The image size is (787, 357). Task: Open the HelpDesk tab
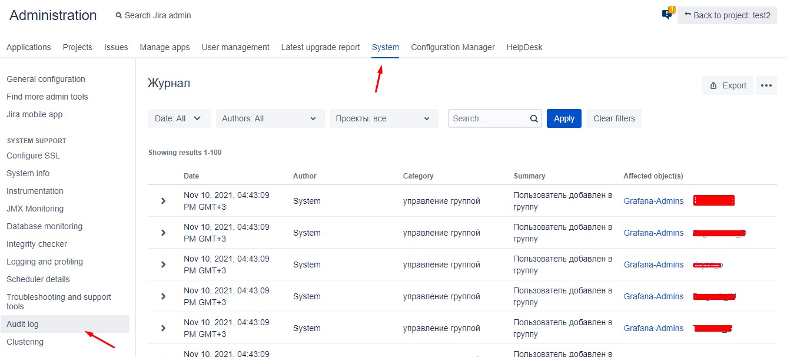click(x=524, y=47)
